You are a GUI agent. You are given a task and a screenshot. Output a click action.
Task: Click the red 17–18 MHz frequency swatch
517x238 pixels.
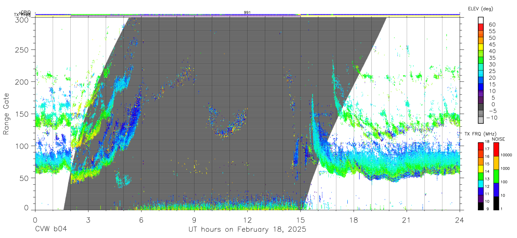(x=481, y=146)
